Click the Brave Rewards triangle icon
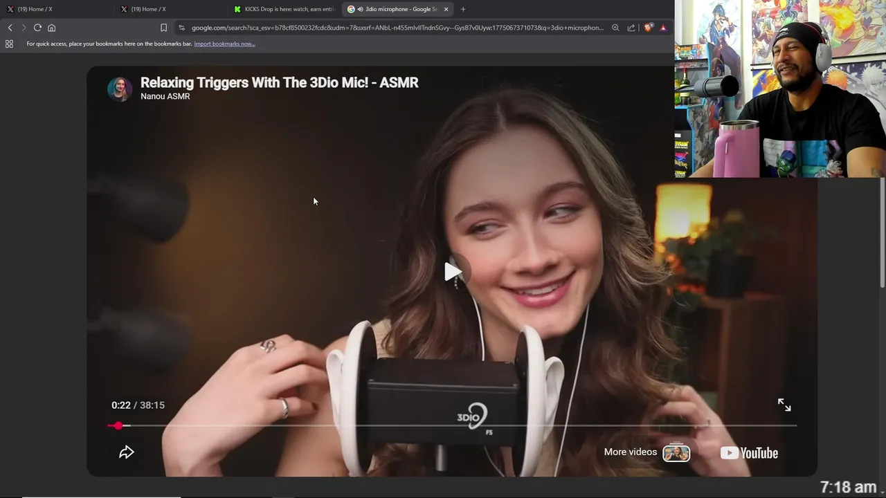The image size is (886, 498). 663,28
